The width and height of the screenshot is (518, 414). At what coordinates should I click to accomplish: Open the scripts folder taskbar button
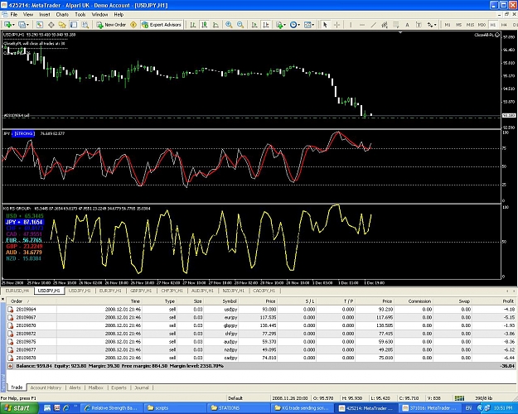point(177,408)
